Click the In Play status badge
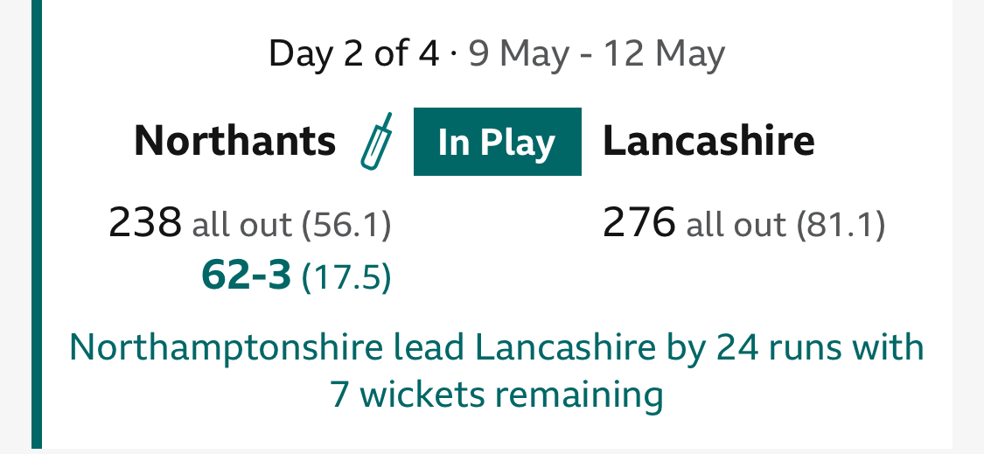This screenshot has width=984, height=454. (497, 142)
